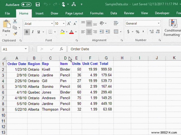Toggle Middle Align

(89, 24)
